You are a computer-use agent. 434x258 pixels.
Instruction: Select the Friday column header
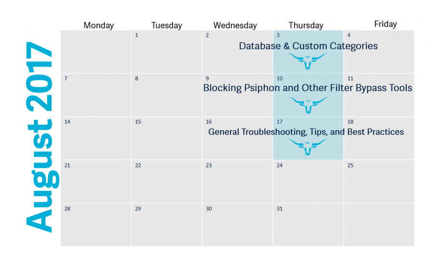[x=385, y=24]
